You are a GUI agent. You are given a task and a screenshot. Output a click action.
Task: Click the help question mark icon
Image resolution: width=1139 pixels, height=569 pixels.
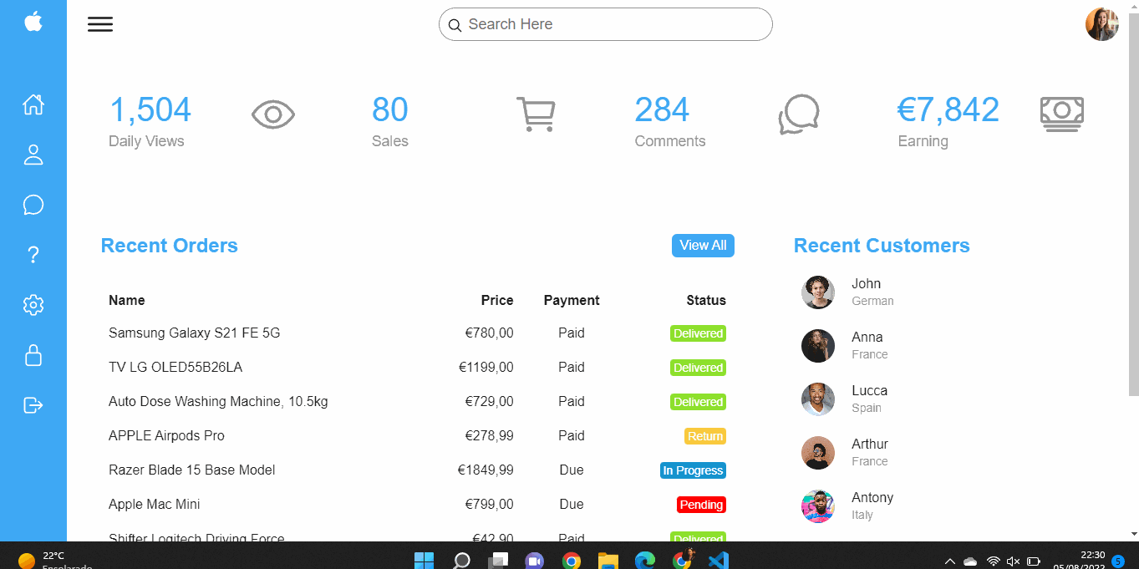[33, 255]
